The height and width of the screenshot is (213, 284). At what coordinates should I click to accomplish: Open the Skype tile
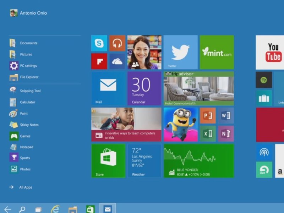tap(99, 43)
